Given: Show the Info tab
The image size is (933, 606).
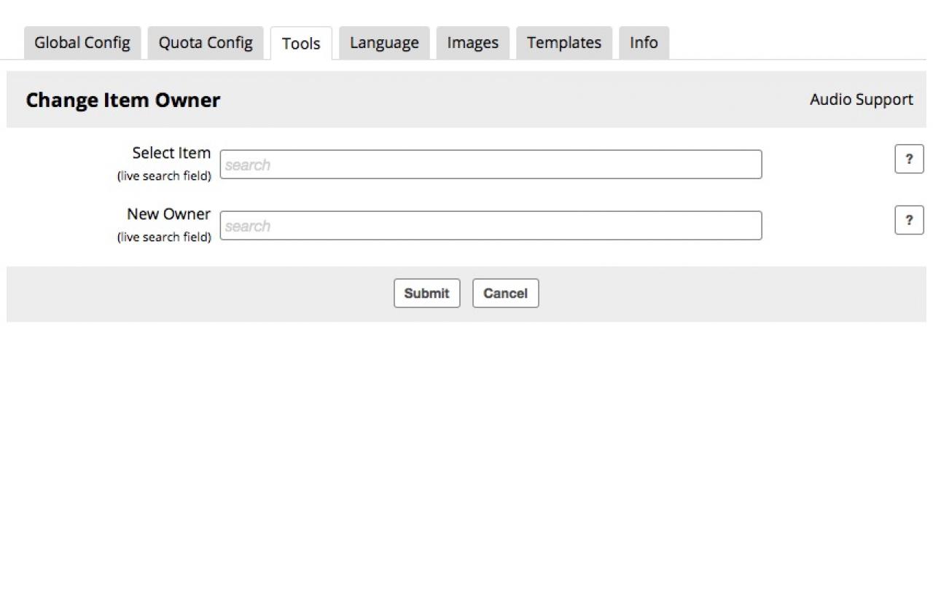Looking at the screenshot, I should coord(644,43).
